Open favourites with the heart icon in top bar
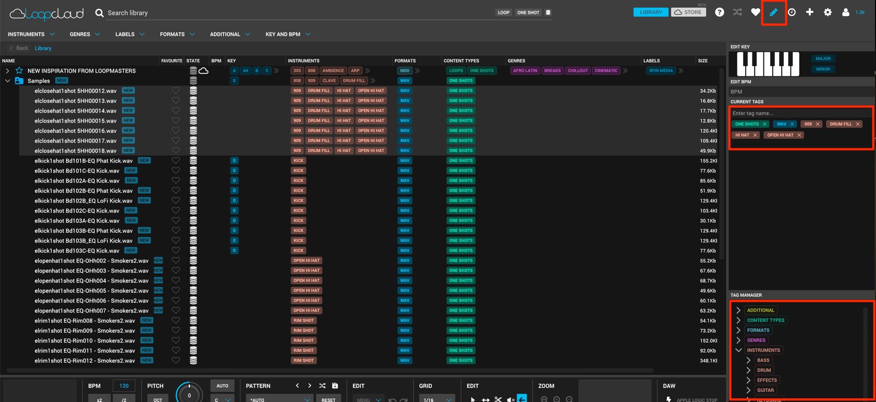The width and height of the screenshot is (876, 402). tap(756, 12)
